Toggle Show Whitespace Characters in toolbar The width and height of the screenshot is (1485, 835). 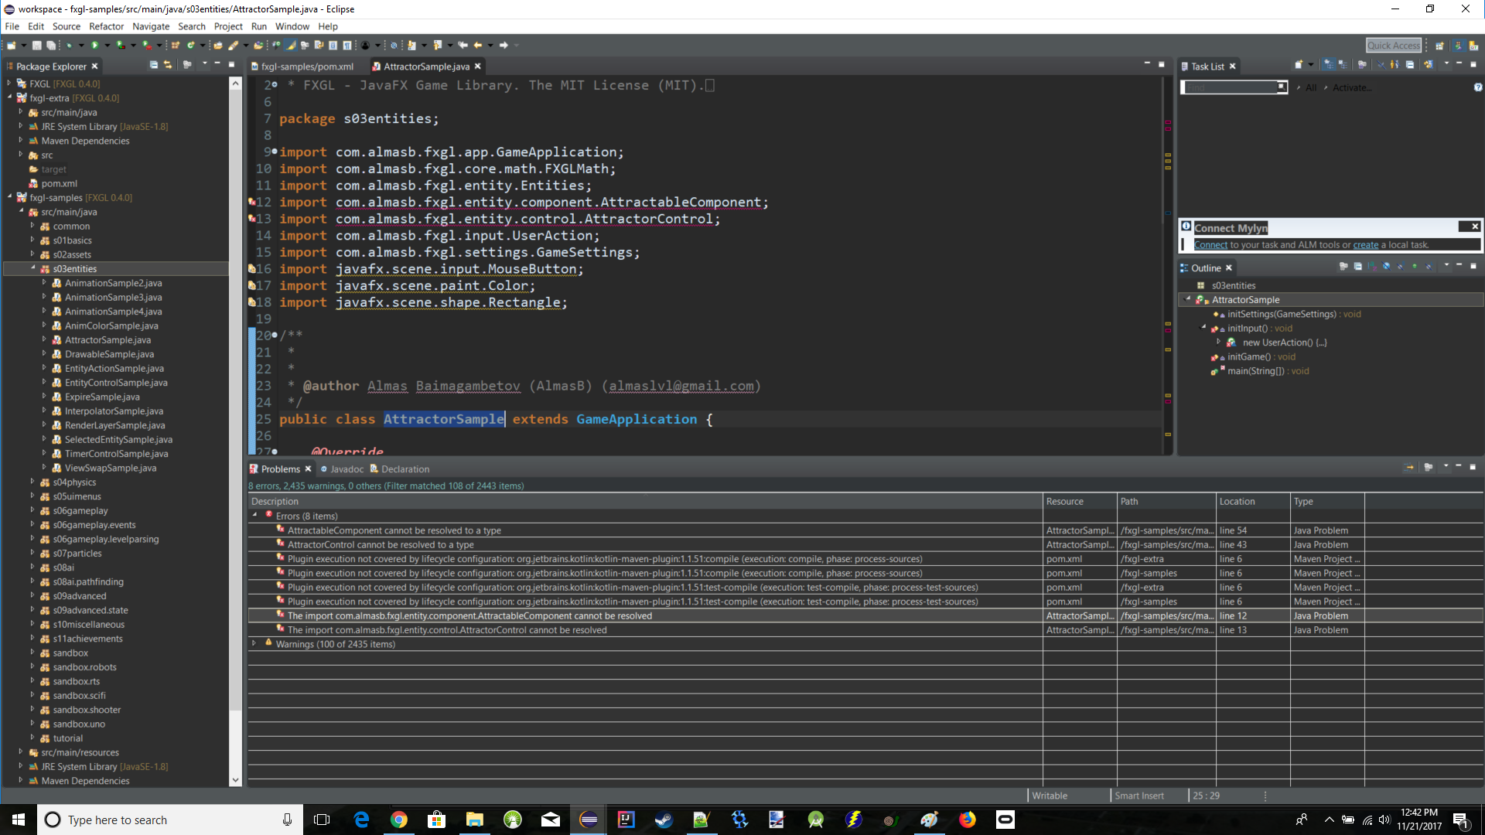[x=346, y=45]
